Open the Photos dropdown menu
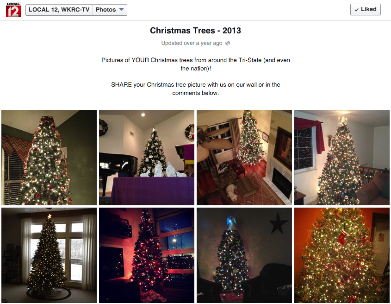 tap(110, 10)
